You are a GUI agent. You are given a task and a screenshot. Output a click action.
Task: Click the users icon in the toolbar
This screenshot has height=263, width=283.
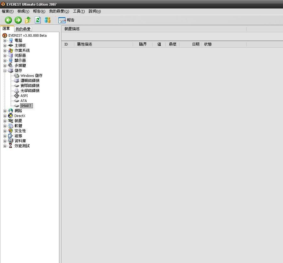[x=48, y=20]
